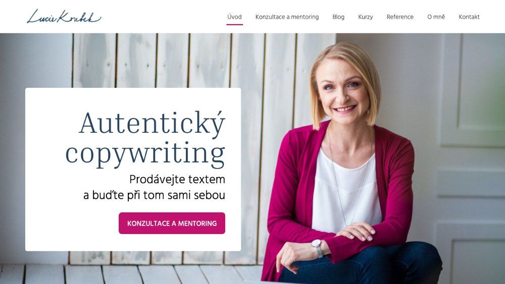Open the Úvod navigation item
The width and height of the screenshot is (505, 284).
click(234, 17)
